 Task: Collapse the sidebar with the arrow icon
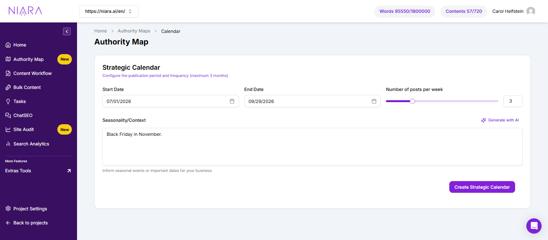pyautogui.click(x=67, y=31)
